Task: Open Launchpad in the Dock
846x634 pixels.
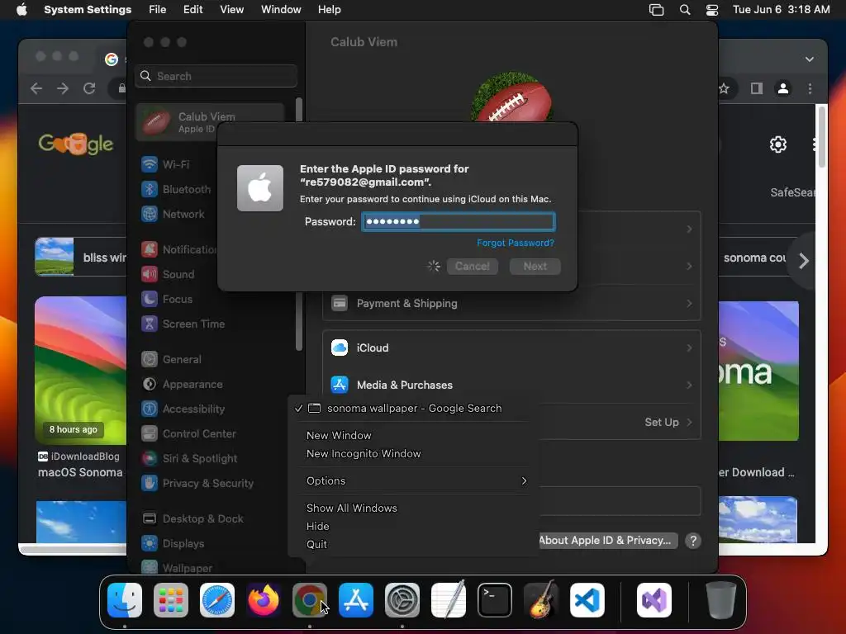Action: 171,600
